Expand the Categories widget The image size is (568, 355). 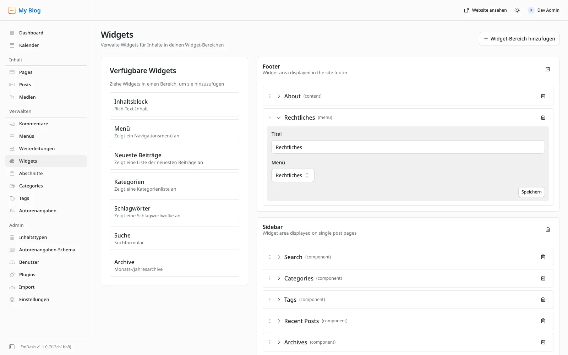(x=279, y=278)
